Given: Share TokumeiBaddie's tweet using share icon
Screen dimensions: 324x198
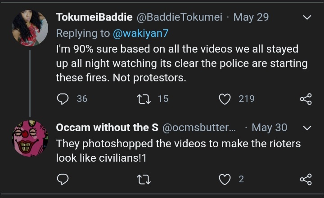Looking at the screenshot, I should point(306,99).
